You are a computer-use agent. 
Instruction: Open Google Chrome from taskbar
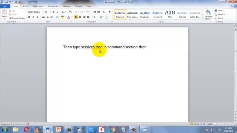point(112,130)
